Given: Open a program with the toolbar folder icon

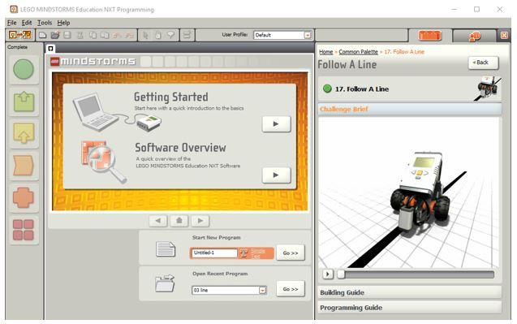Looking at the screenshot, I should (55, 35).
